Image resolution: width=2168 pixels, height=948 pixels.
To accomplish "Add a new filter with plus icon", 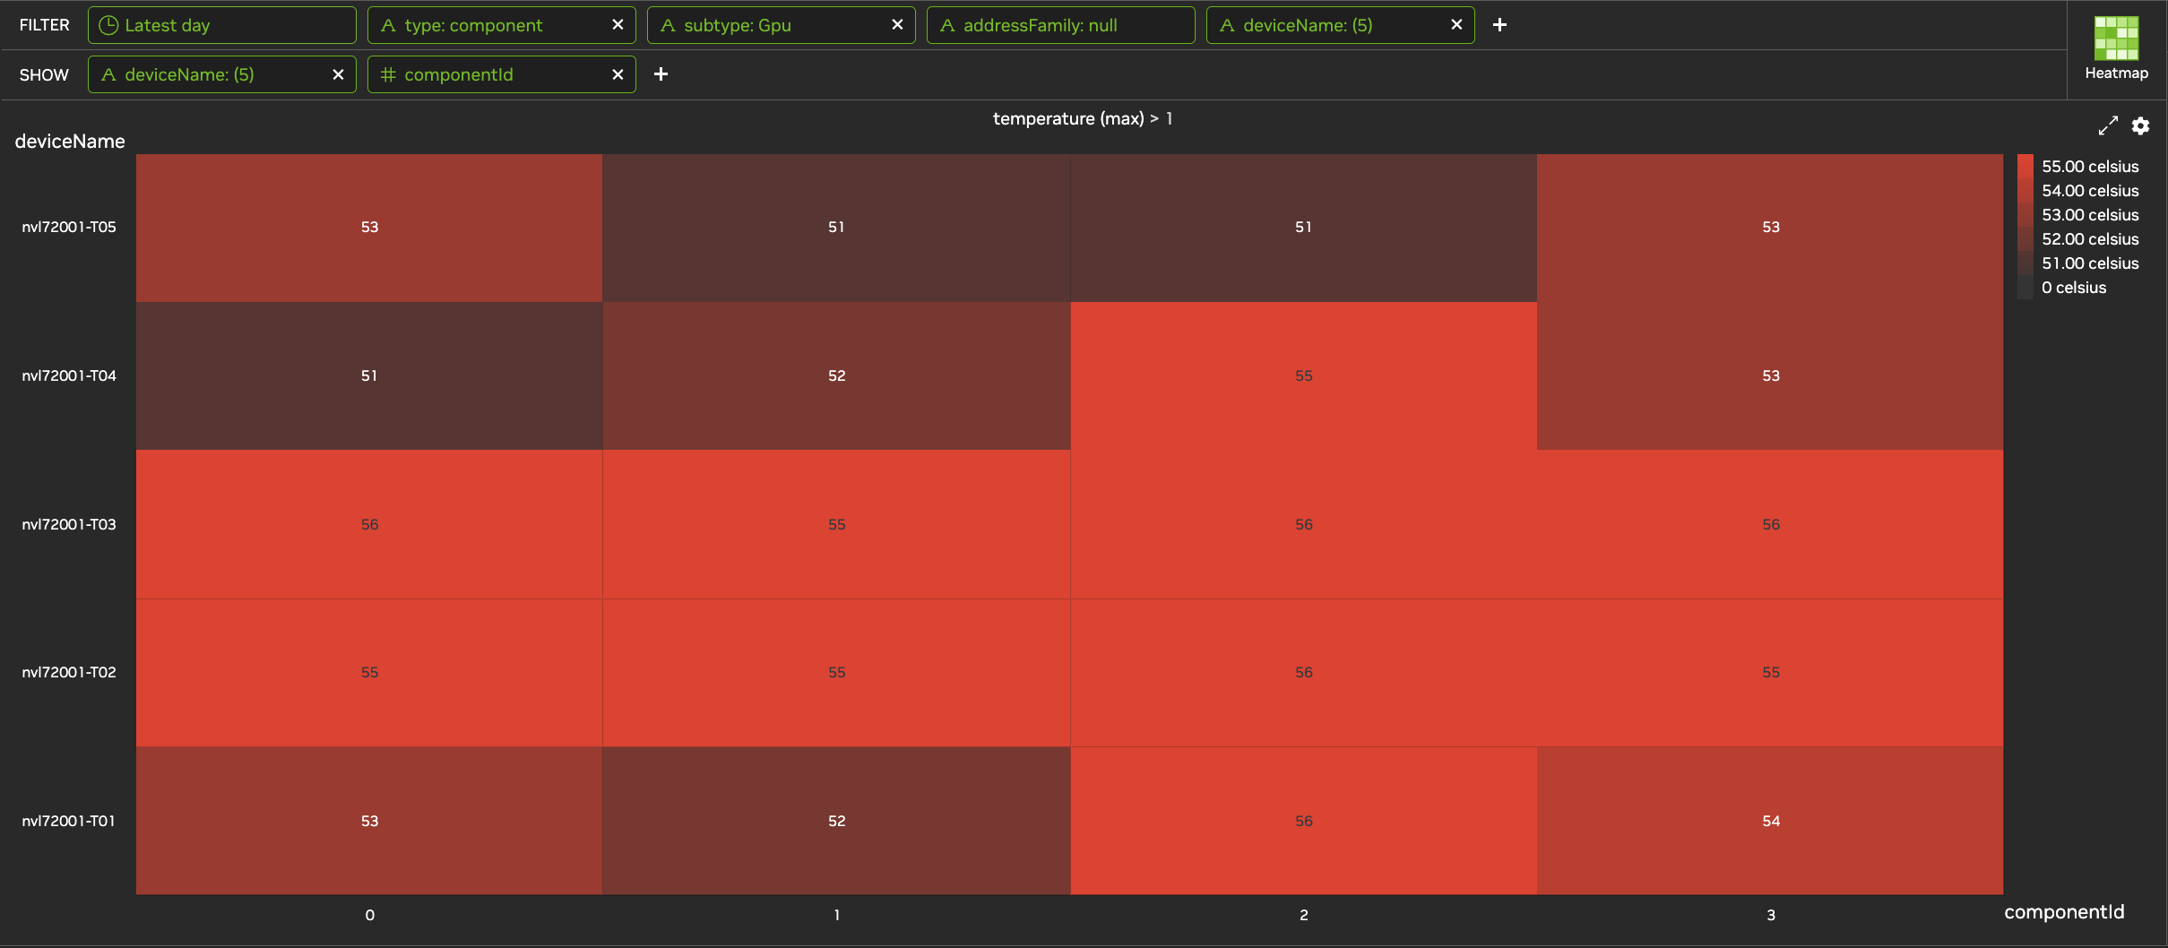I will 1499,25.
